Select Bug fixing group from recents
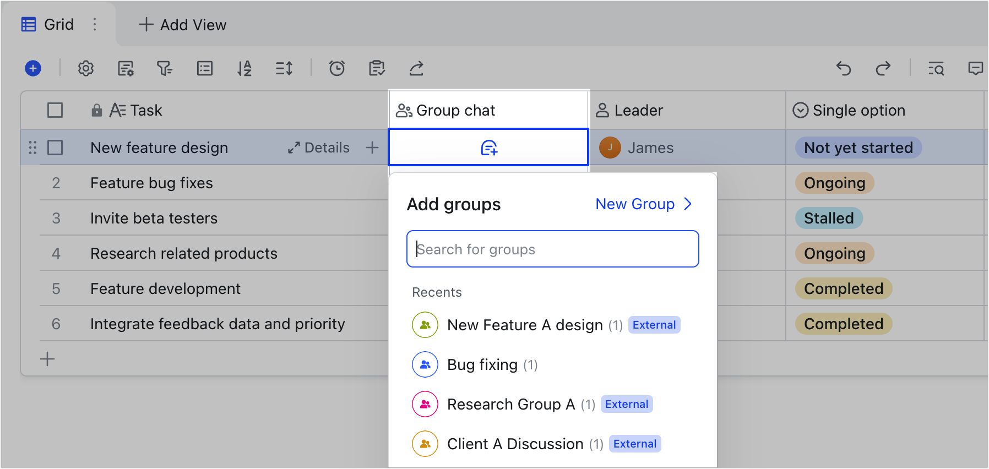Image resolution: width=989 pixels, height=469 pixels. point(475,364)
